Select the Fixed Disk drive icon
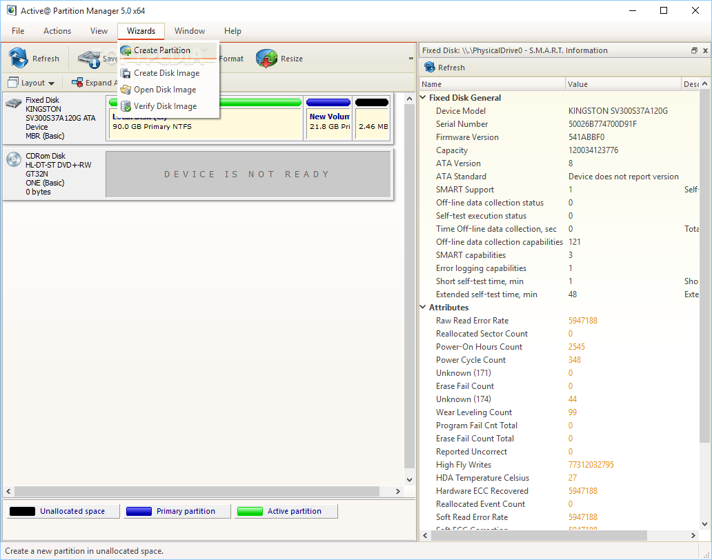This screenshot has height=560, width=712. coord(14,103)
